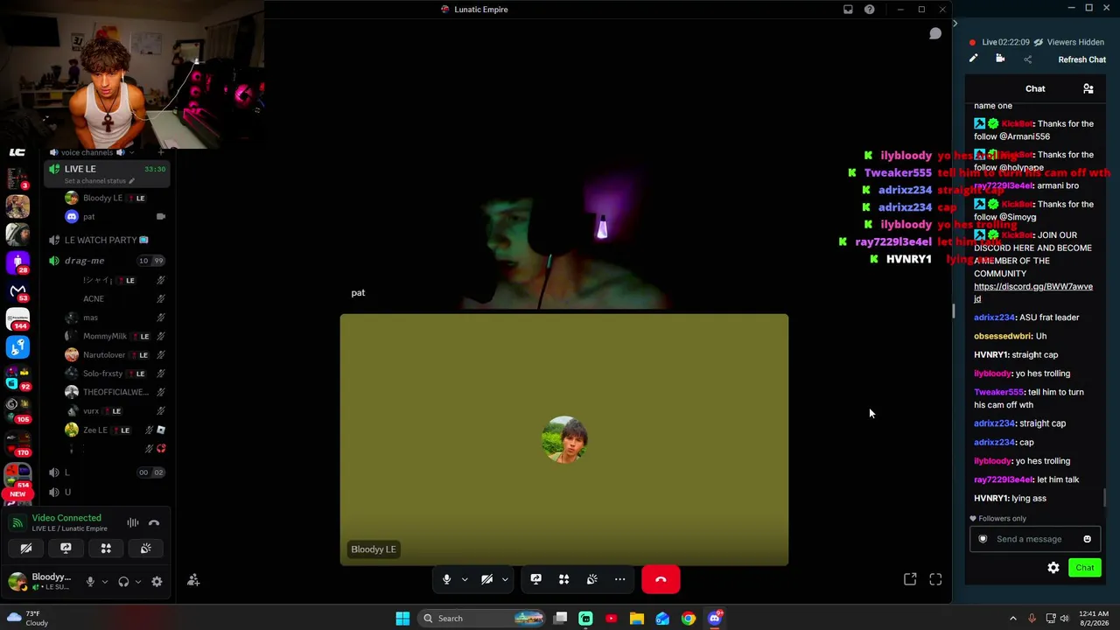Join the LE WATCH PARTY channel
Viewport: 1120px width, 630px height.
(108, 240)
